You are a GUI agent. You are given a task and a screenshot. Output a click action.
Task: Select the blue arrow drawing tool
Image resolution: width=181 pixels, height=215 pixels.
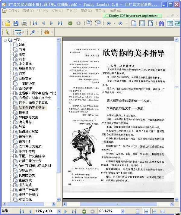(32, 32)
